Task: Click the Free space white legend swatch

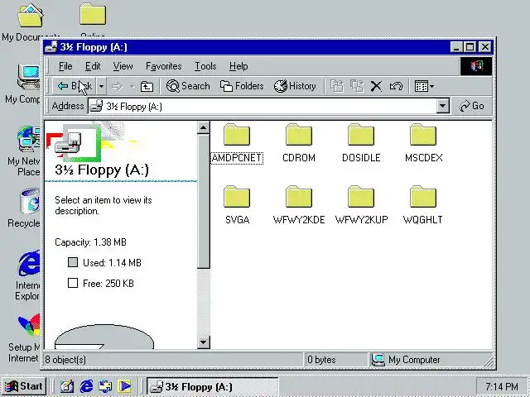Action: pyautogui.click(x=73, y=283)
